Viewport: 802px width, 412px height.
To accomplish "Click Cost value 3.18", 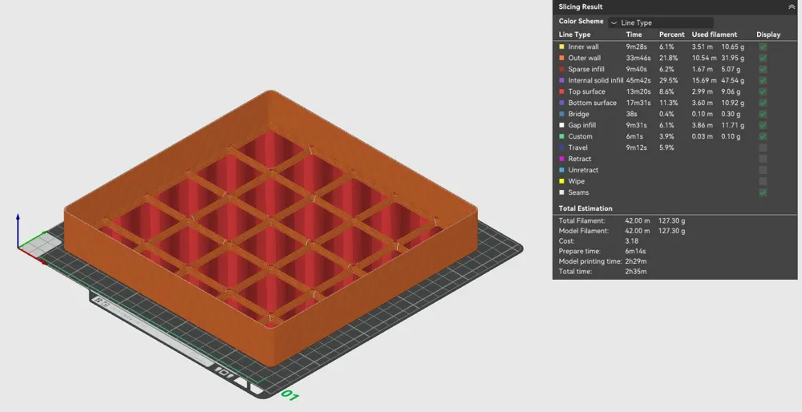I will point(632,240).
